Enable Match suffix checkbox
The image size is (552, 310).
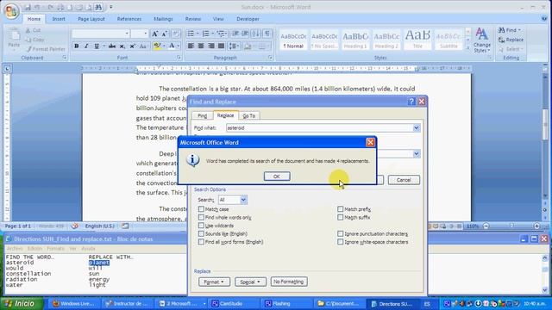click(x=340, y=218)
